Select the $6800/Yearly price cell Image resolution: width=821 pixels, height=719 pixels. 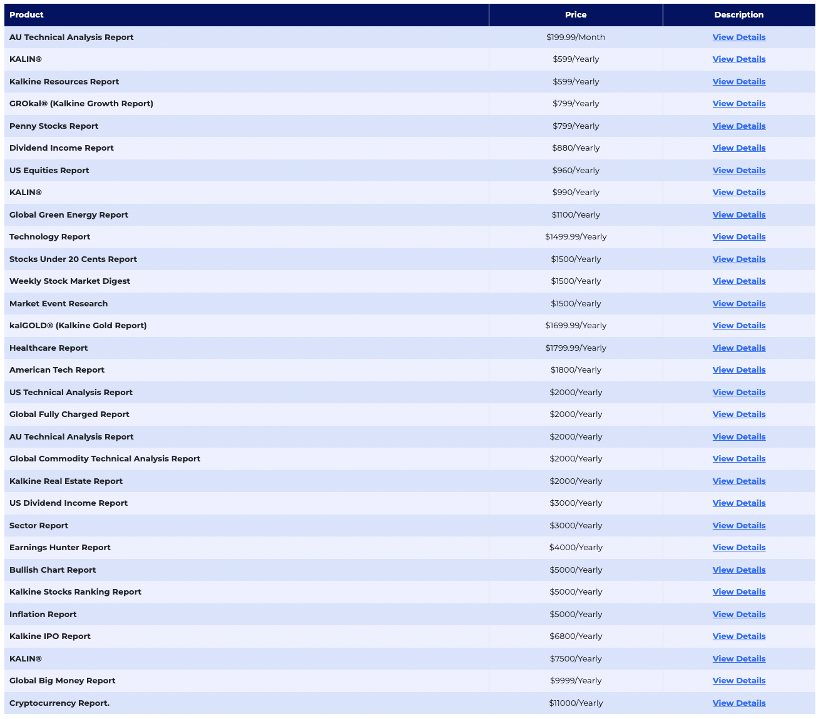(576, 636)
